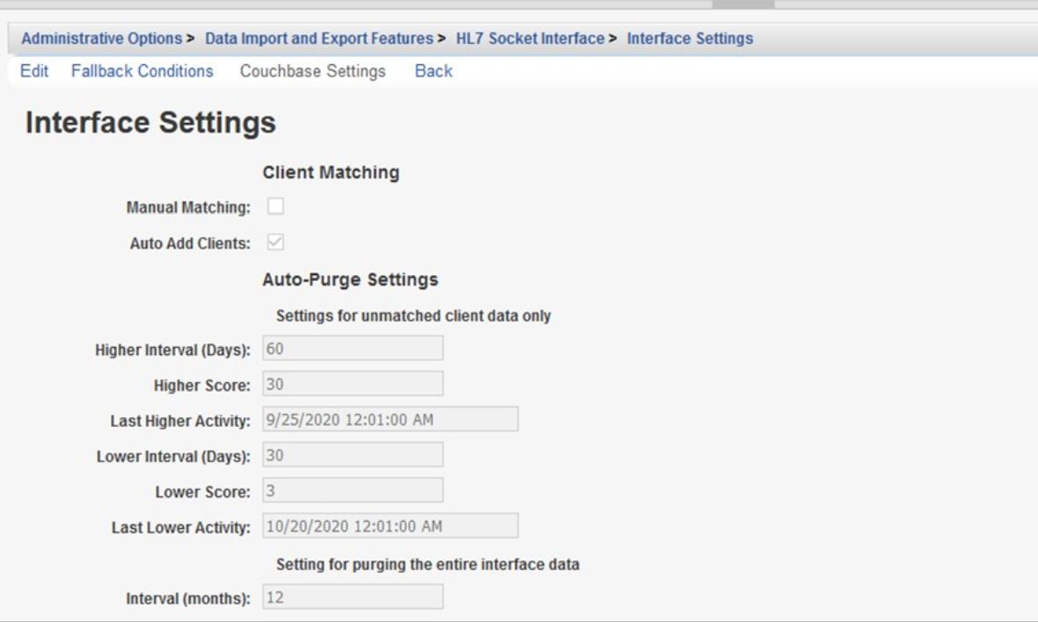1038x622 pixels.
Task: Click the Interval (months) field
Action: (353, 597)
